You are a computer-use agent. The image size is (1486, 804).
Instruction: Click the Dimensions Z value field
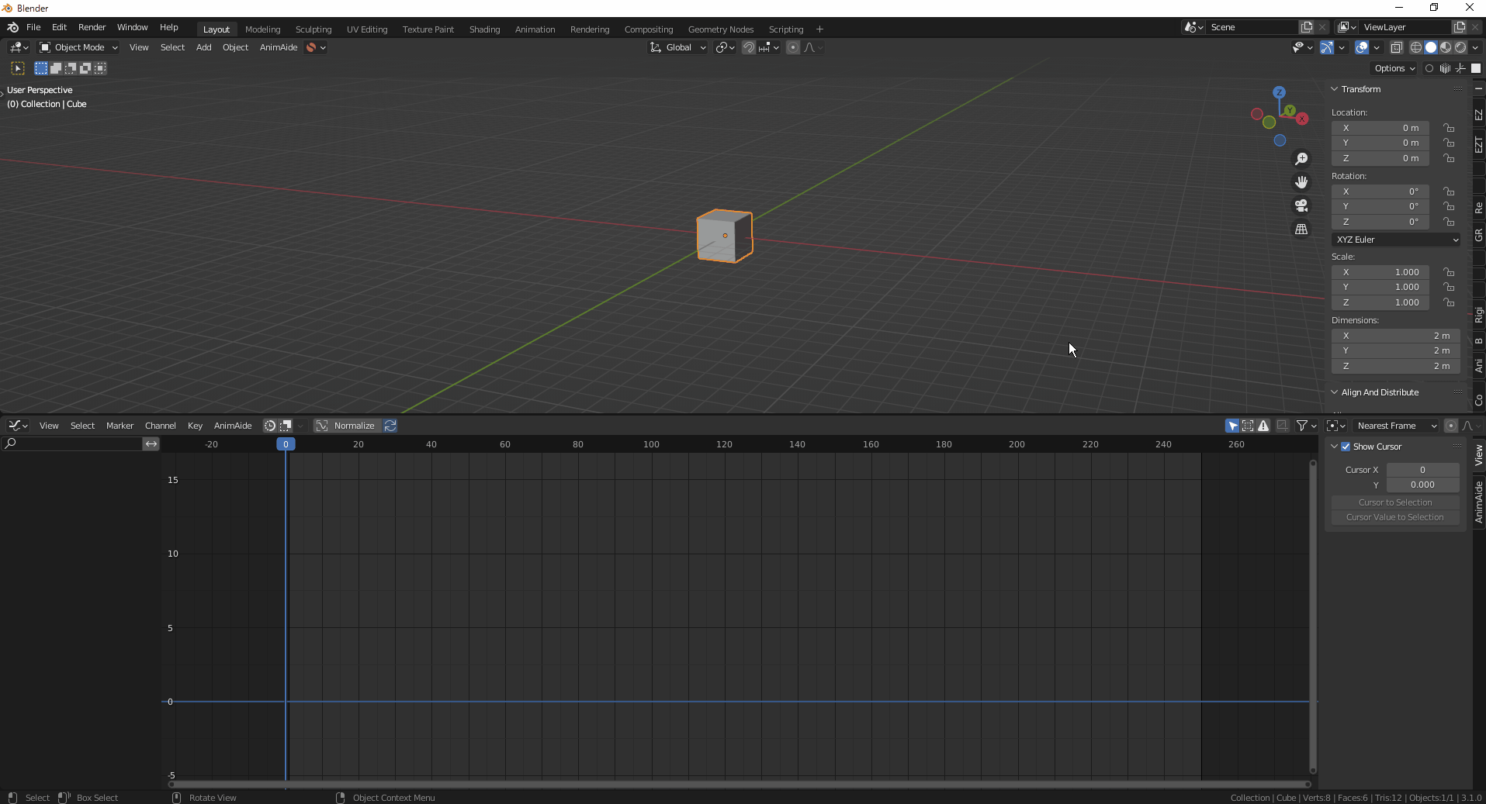pos(1396,366)
